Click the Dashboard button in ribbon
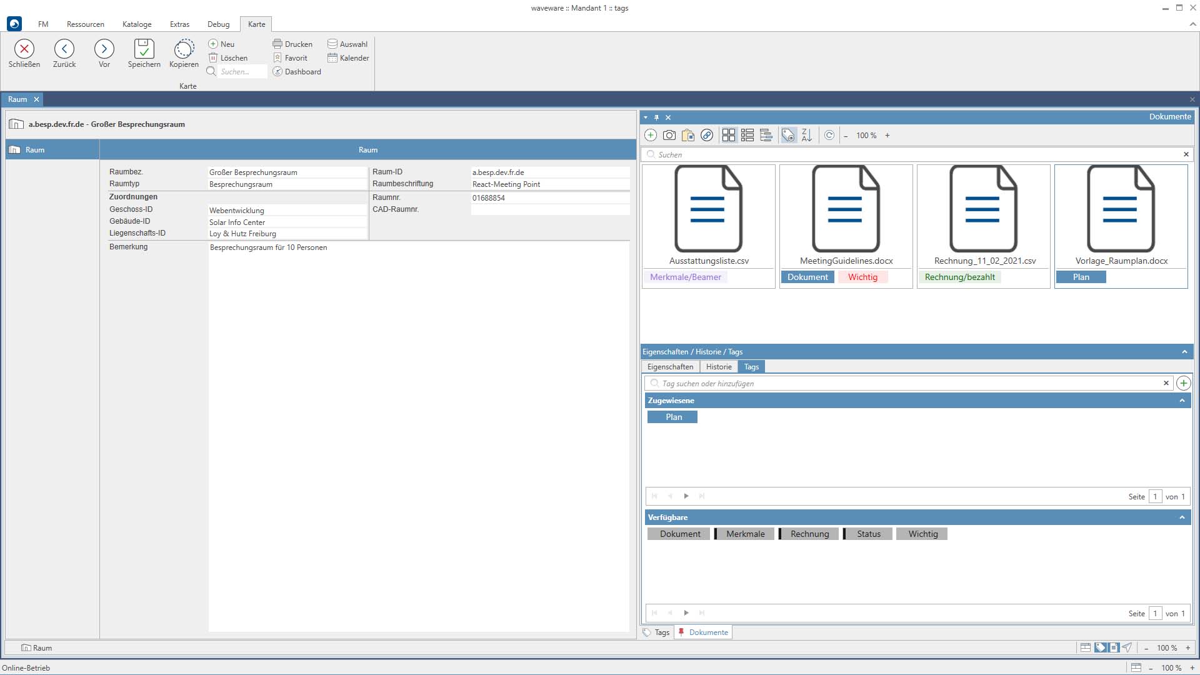1200x675 pixels. click(297, 72)
